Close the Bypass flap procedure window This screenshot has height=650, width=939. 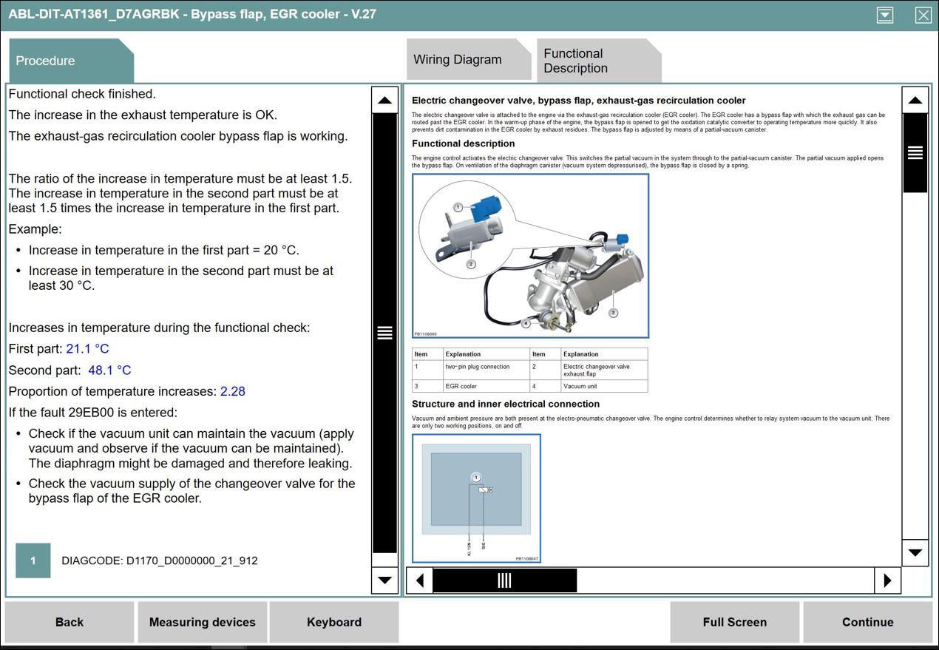pyautogui.click(x=923, y=15)
